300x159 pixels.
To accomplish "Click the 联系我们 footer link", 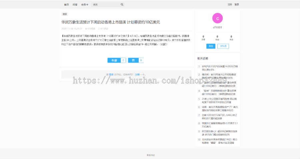I will pos(151,155).
